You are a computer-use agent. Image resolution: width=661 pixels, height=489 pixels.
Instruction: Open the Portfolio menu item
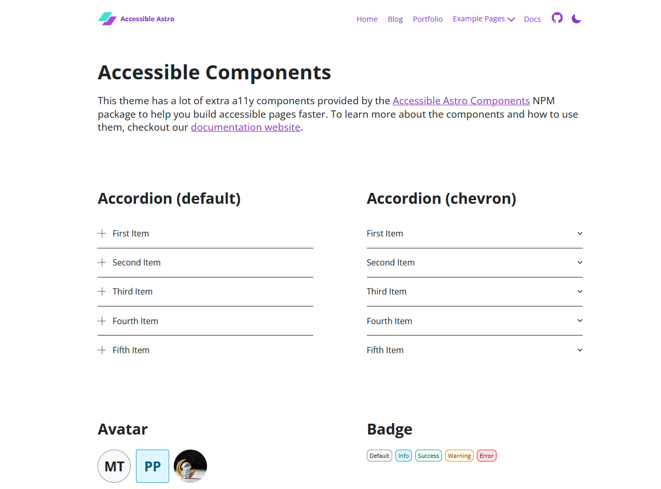tap(428, 19)
